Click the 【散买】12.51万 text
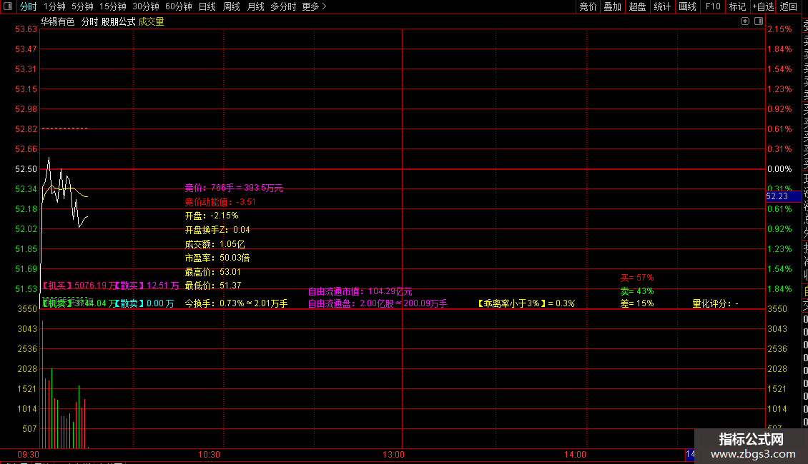Screen dimensions: 808x464 tap(146, 286)
